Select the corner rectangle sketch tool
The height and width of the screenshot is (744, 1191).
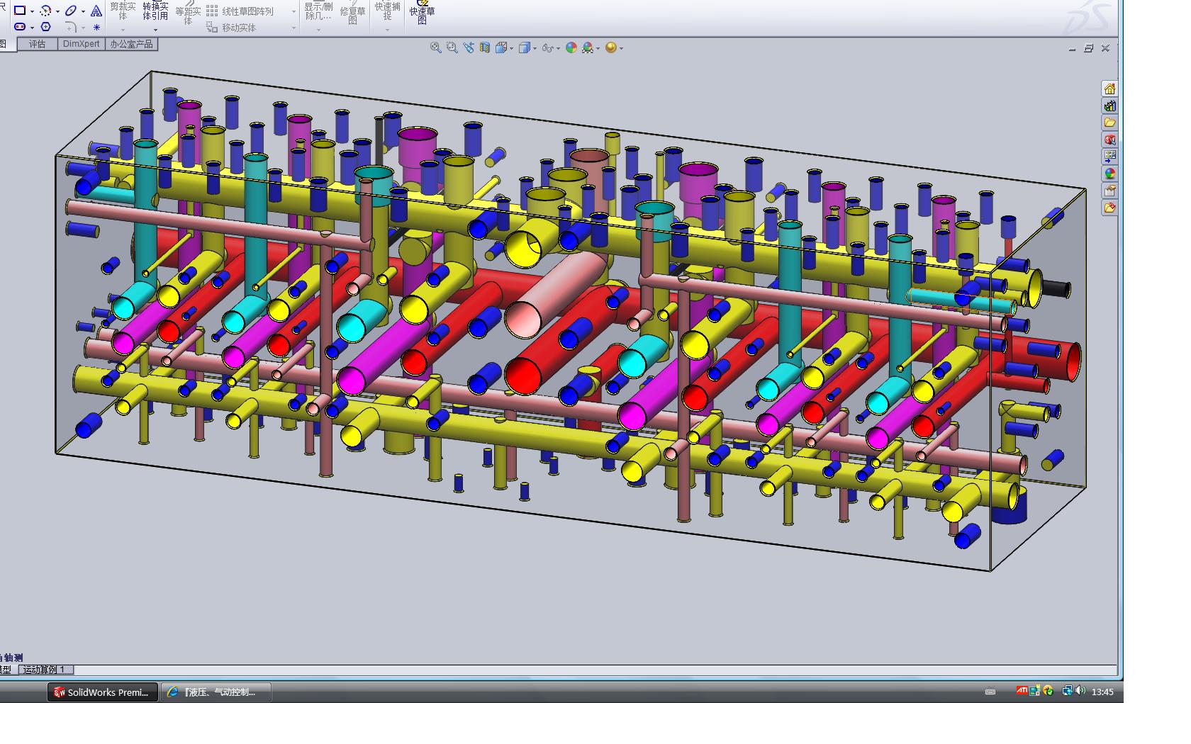pyautogui.click(x=20, y=11)
